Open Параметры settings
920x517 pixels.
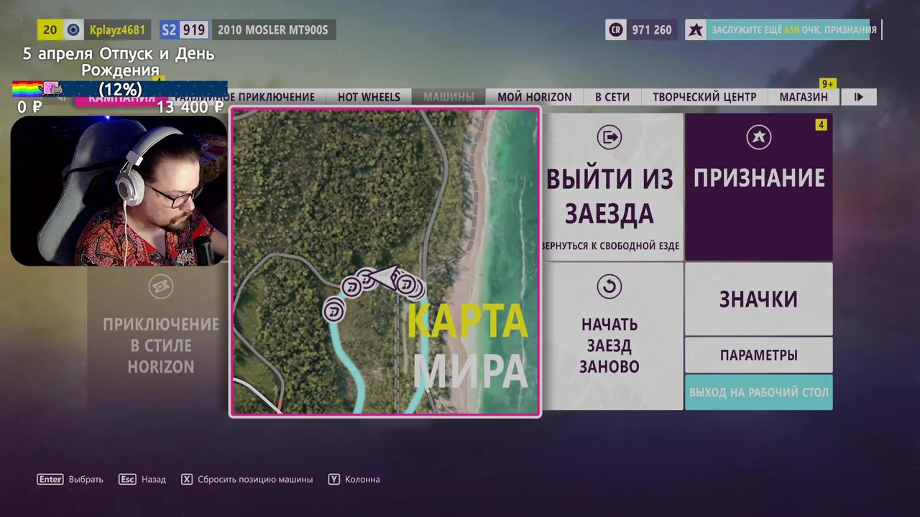pyautogui.click(x=759, y=355)
